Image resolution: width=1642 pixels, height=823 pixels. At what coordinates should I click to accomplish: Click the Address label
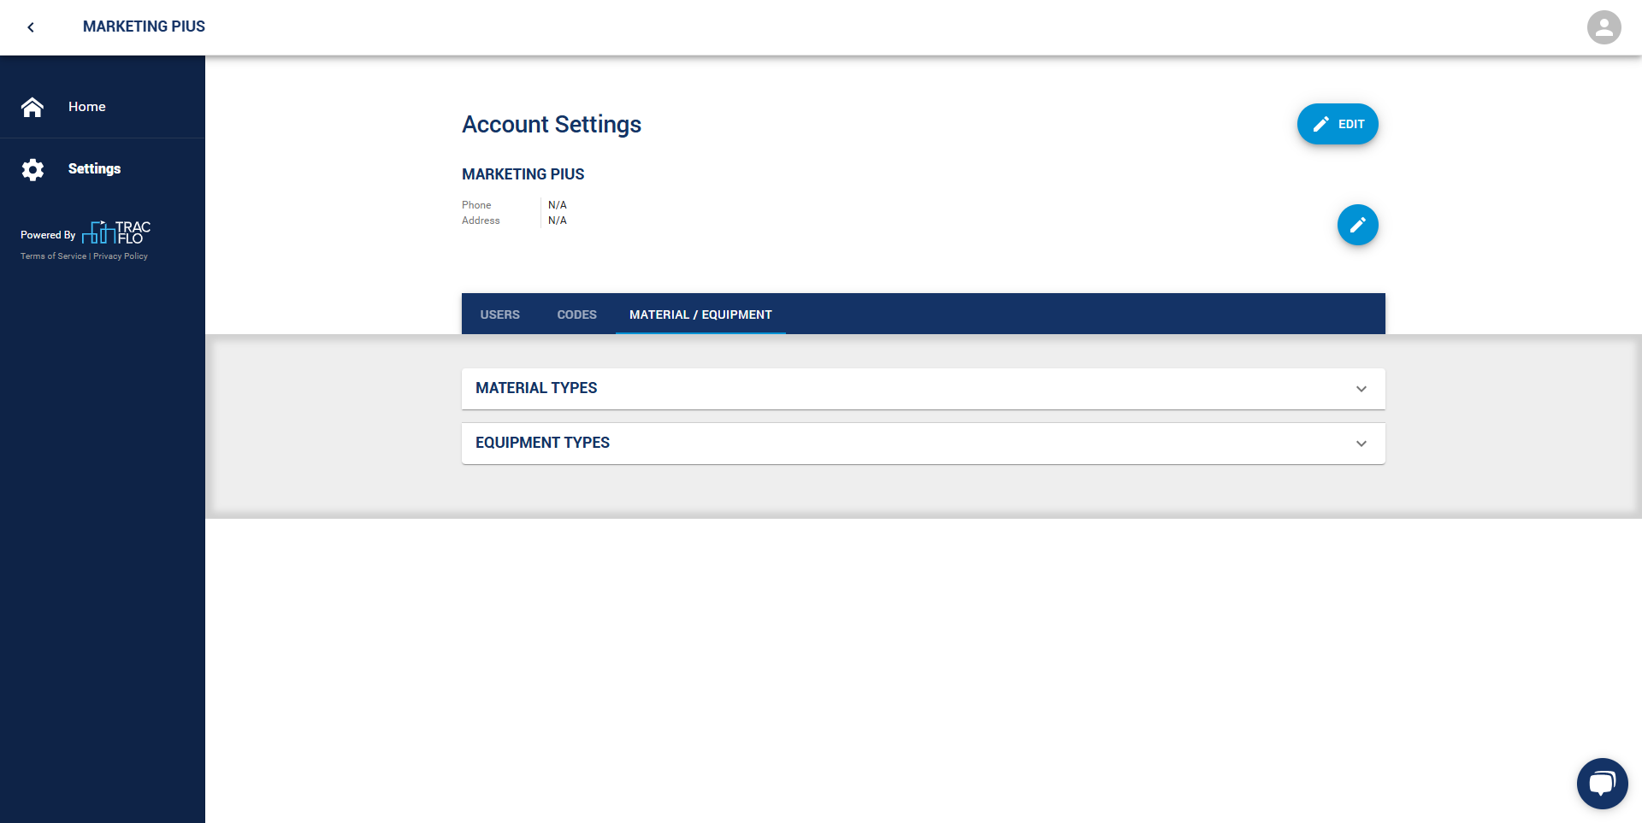481,220
